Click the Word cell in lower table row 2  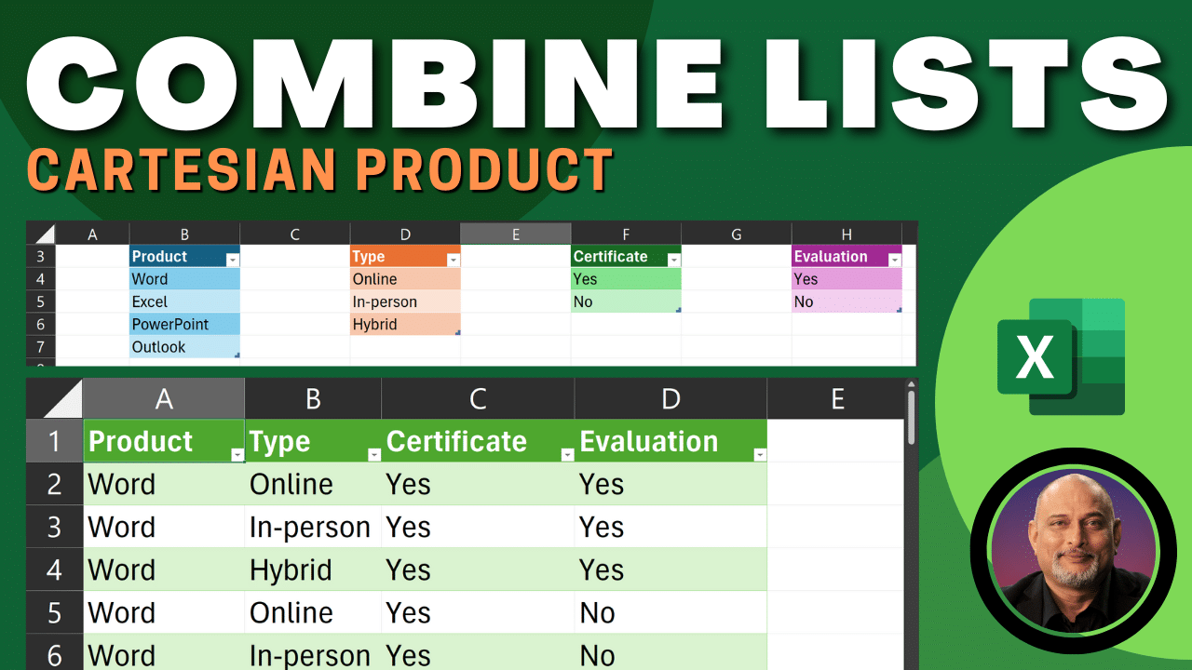click(x=164, y=484)
